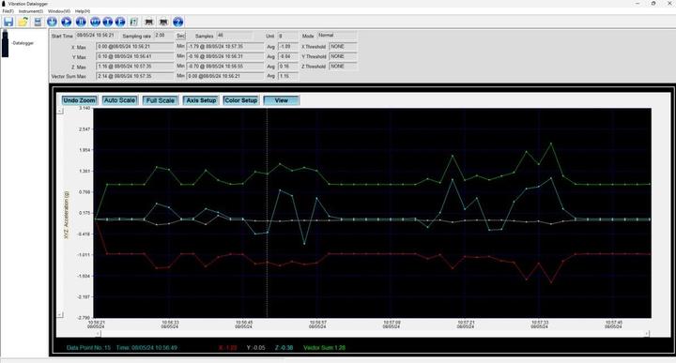Click the Vector Sum Min value field
The image size is (676, 363).
[x=225, y=76]
